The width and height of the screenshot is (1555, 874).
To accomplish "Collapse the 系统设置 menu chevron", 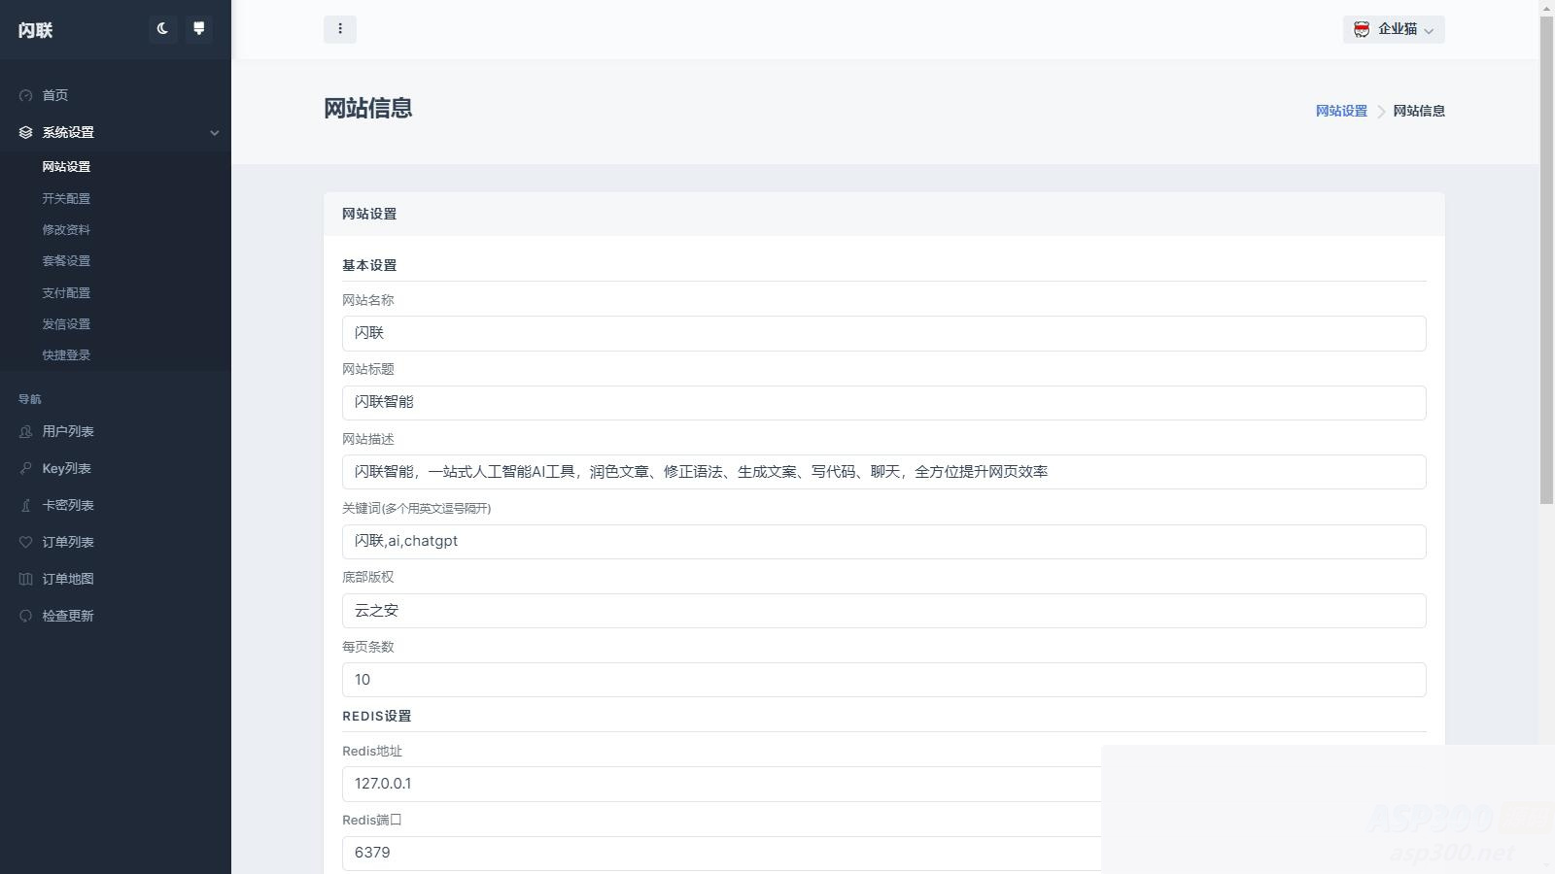I will pyautogui.click(x=215, y=133).
